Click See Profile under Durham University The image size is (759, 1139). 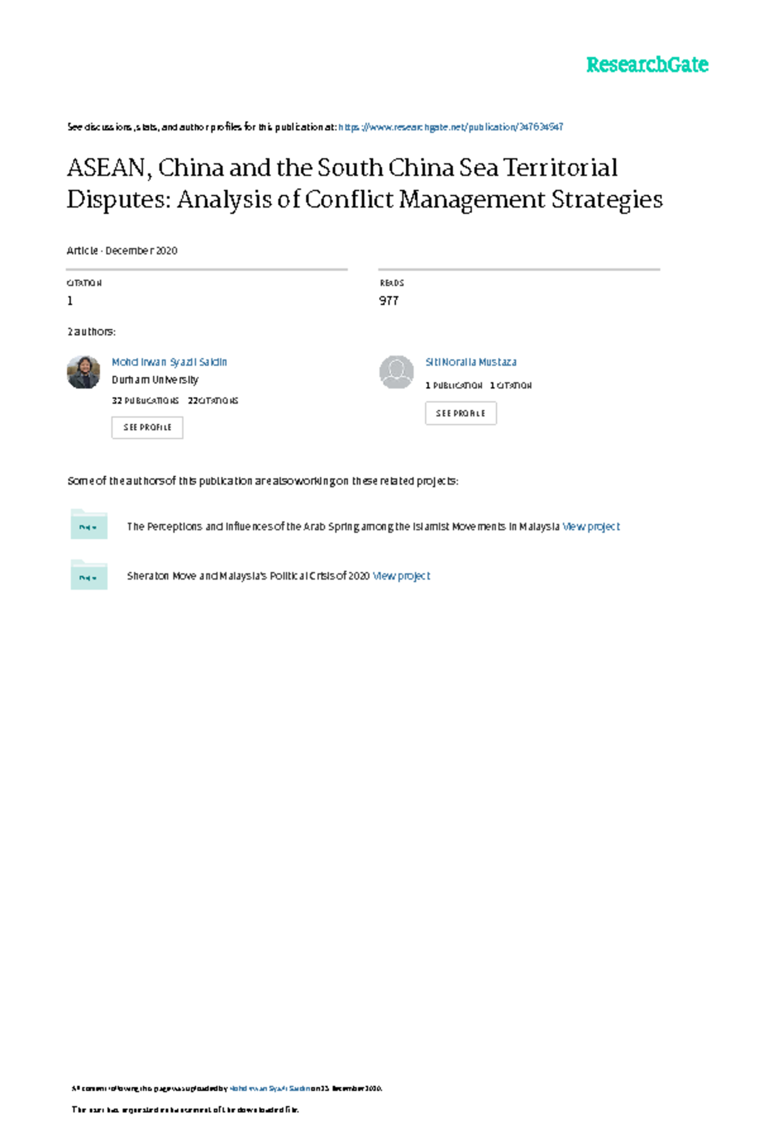(x=147, y=428)
